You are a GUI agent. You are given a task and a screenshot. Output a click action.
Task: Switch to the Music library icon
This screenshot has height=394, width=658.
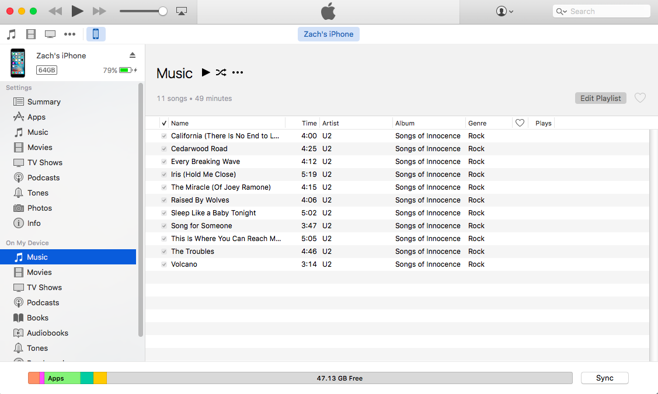tap(11, 34)
